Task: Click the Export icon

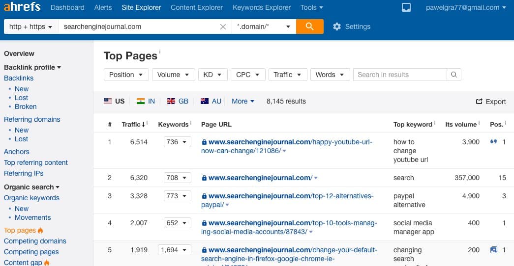Action: (479, 102)
